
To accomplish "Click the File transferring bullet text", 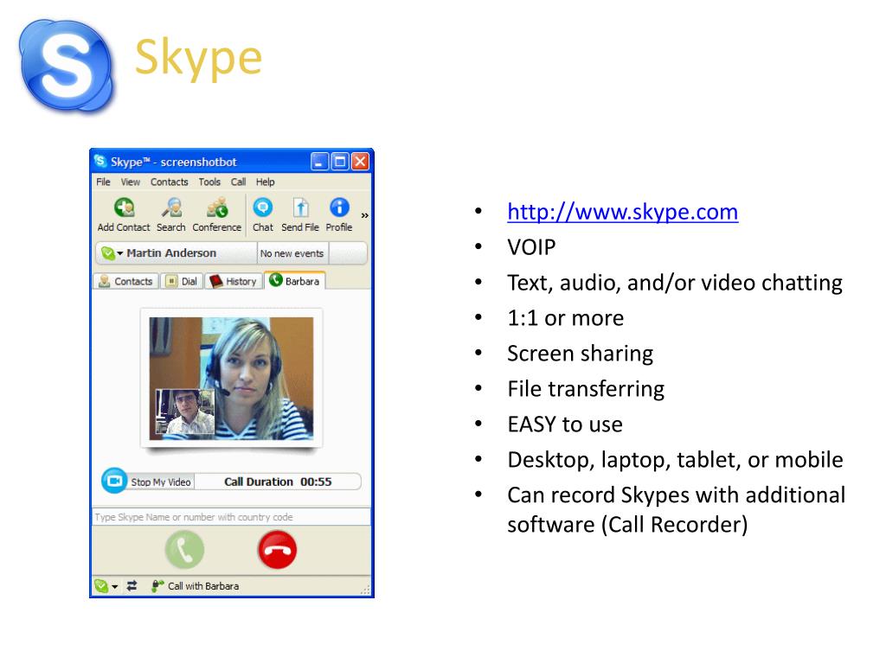I will pyautogui.click(x=586, y=389).
